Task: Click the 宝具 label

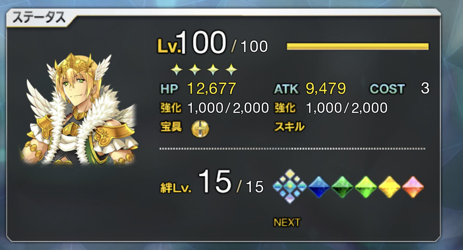Action: [171, 127]
